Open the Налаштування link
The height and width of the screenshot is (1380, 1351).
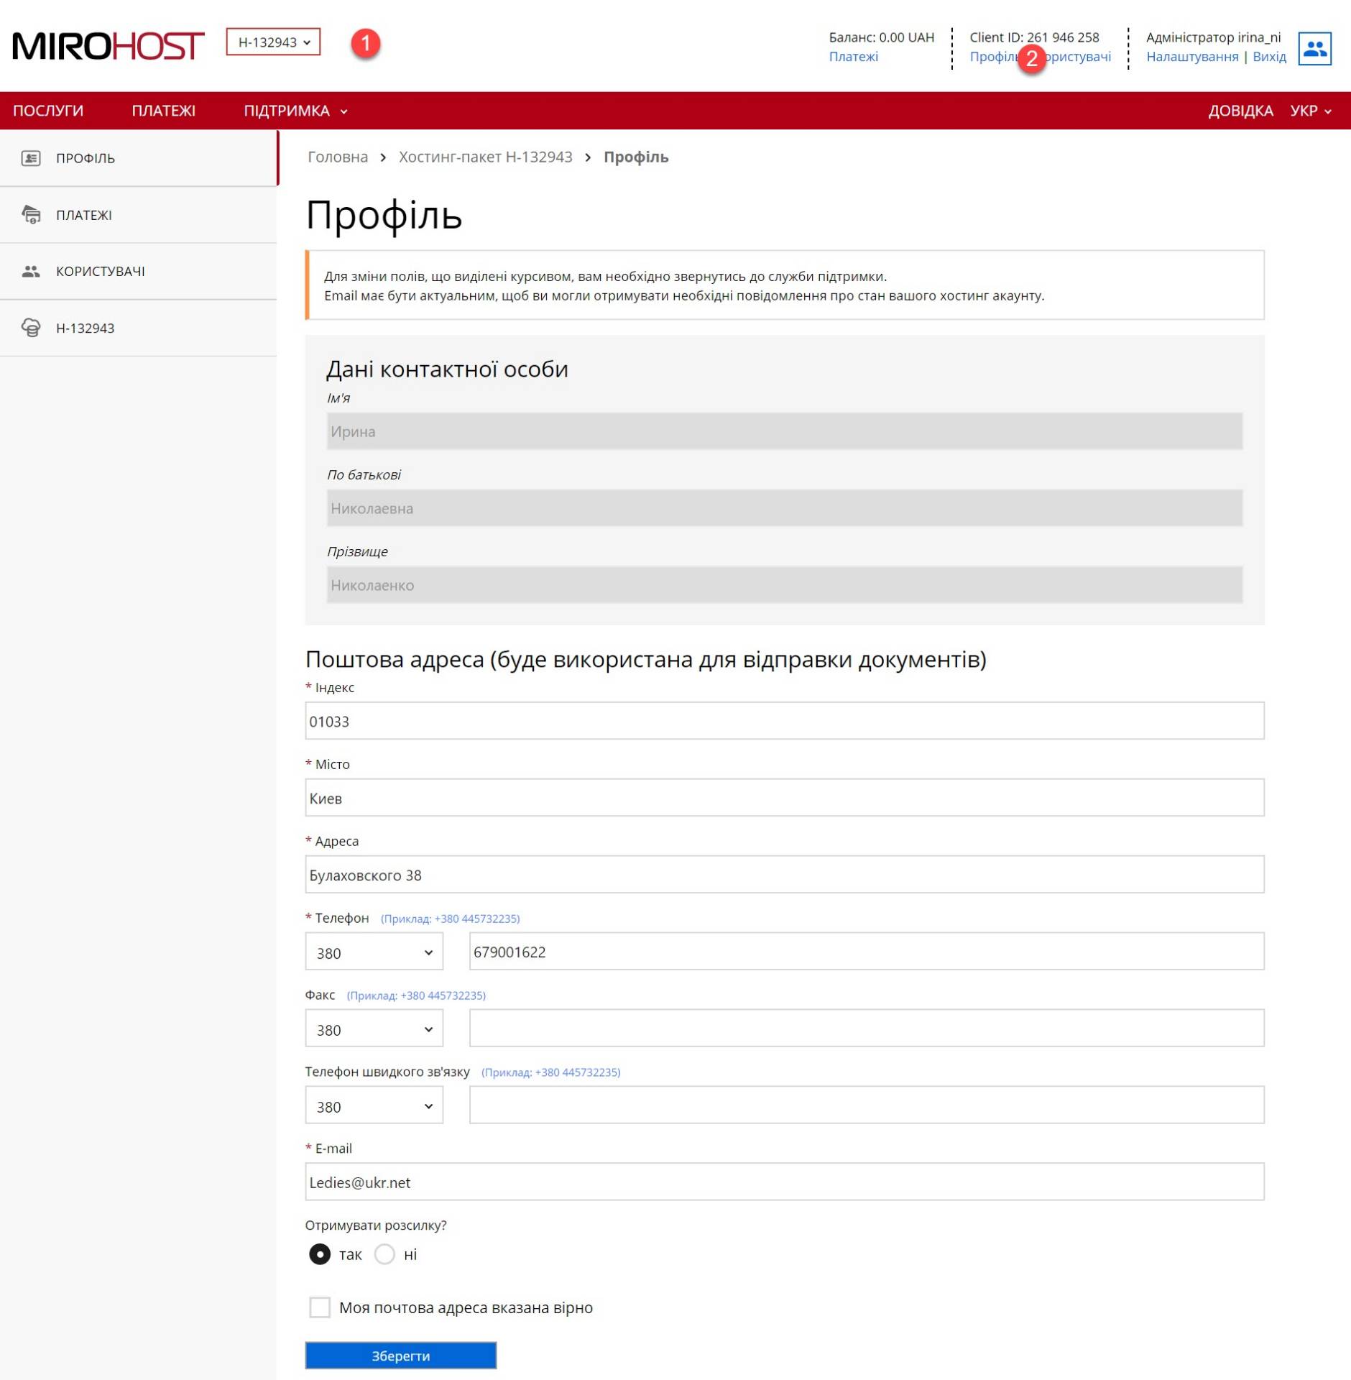pos(1192,57)
